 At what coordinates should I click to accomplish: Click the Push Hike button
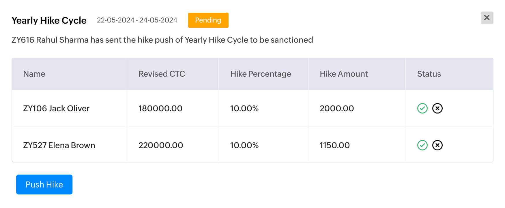pos(44,184)
